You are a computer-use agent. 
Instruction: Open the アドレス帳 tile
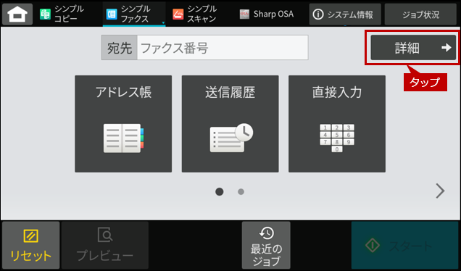point(123,124)
